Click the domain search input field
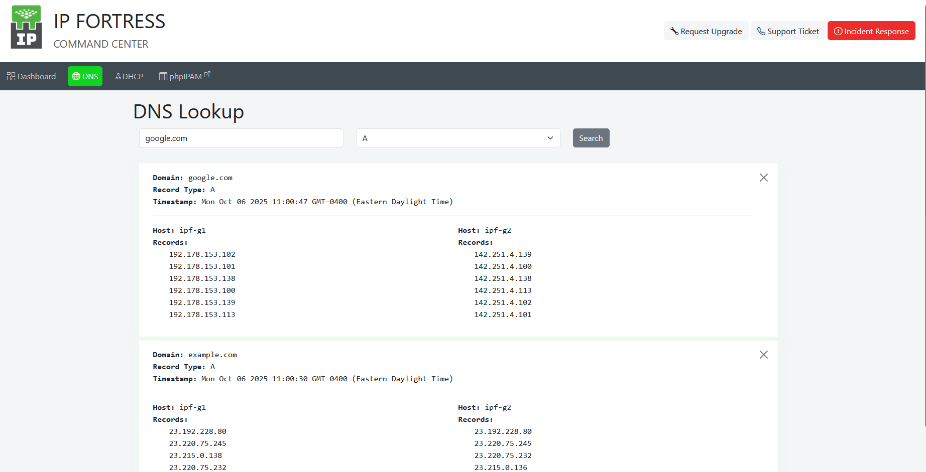Viewport: 926px width, 472px height. 241,138
